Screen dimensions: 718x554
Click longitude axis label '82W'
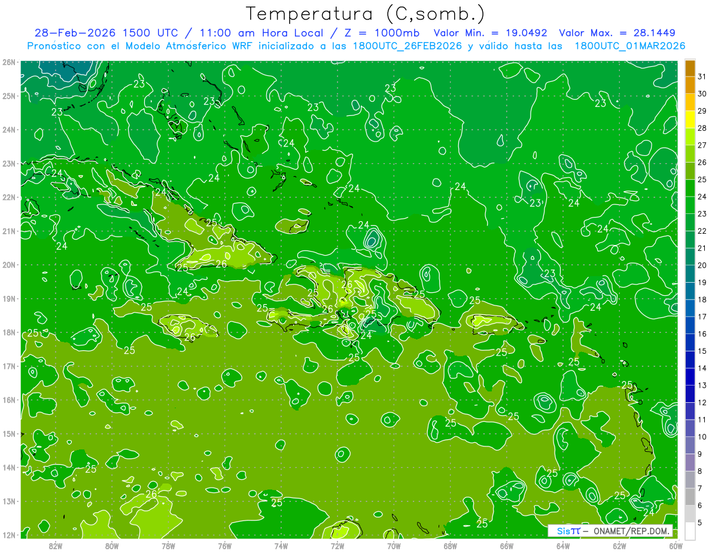[x=55, y=546]
